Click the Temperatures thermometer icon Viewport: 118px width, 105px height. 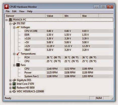point(18,54)
